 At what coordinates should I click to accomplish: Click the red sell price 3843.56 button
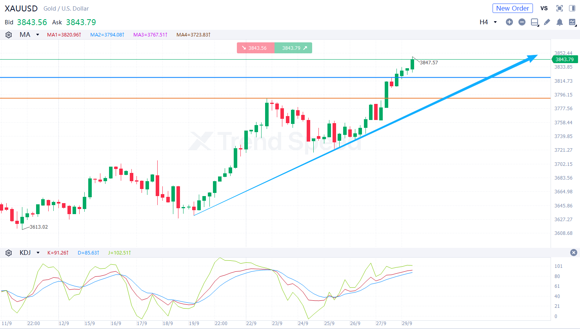click(255, 48)
